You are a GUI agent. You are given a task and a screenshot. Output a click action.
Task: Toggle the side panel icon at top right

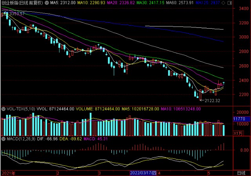coord(229,3)
